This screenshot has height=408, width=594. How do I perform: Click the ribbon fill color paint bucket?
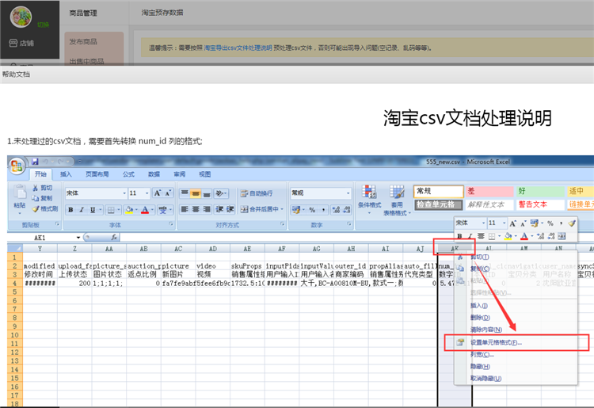point(127,210)
